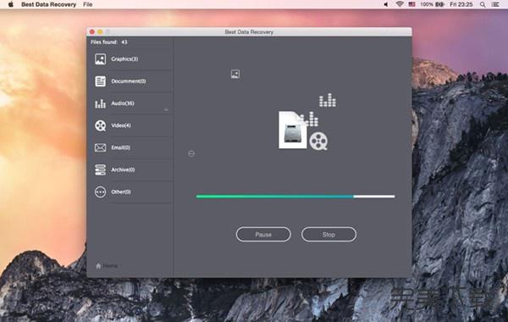
Task: Select Audio(36) category label
Action: pos(123,103)
